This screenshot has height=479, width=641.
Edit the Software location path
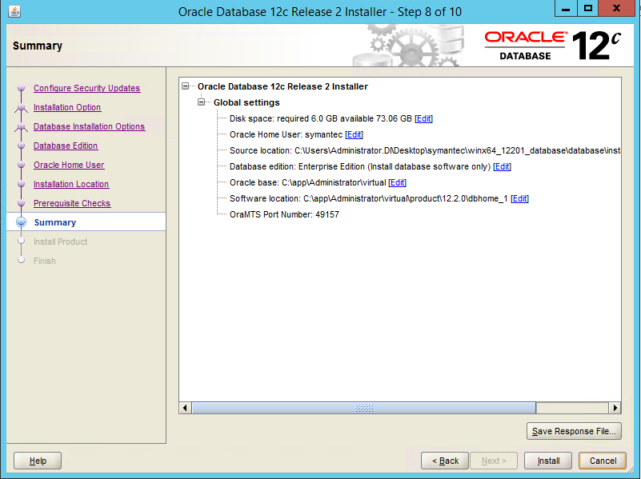[519, 198]
